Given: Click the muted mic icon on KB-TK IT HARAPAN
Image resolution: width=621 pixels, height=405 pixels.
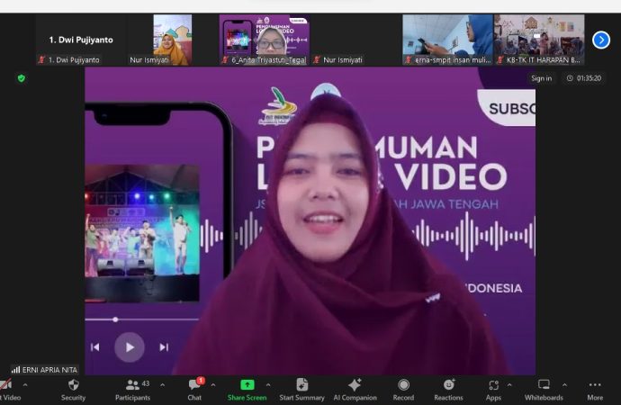Looking at the screenshot, I should (x=500, y=59).
